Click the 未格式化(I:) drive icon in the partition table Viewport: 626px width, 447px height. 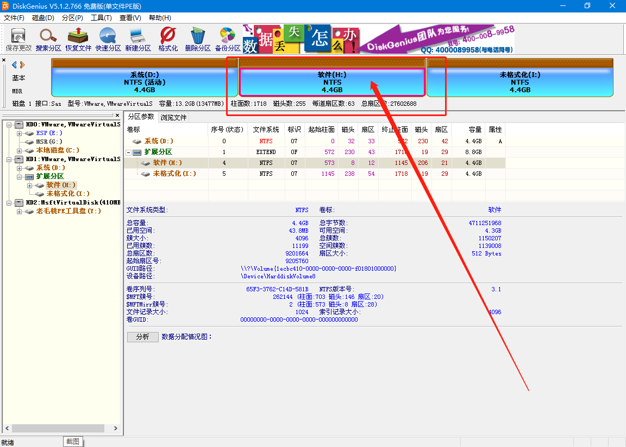point(146,174)
